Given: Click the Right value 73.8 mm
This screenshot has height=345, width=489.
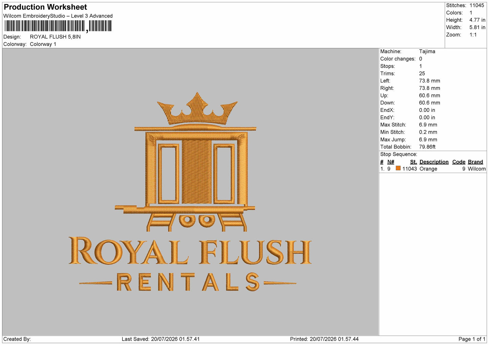Looking at the screenshot, I should (x=429, y=88).
